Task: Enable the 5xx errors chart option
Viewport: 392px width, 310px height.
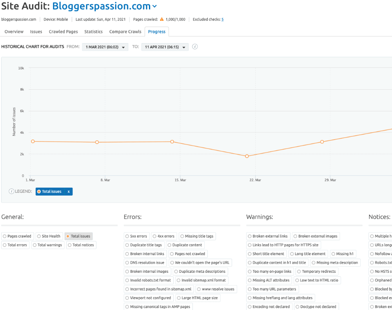Action: pyautogui.click(x=136, y=236)
